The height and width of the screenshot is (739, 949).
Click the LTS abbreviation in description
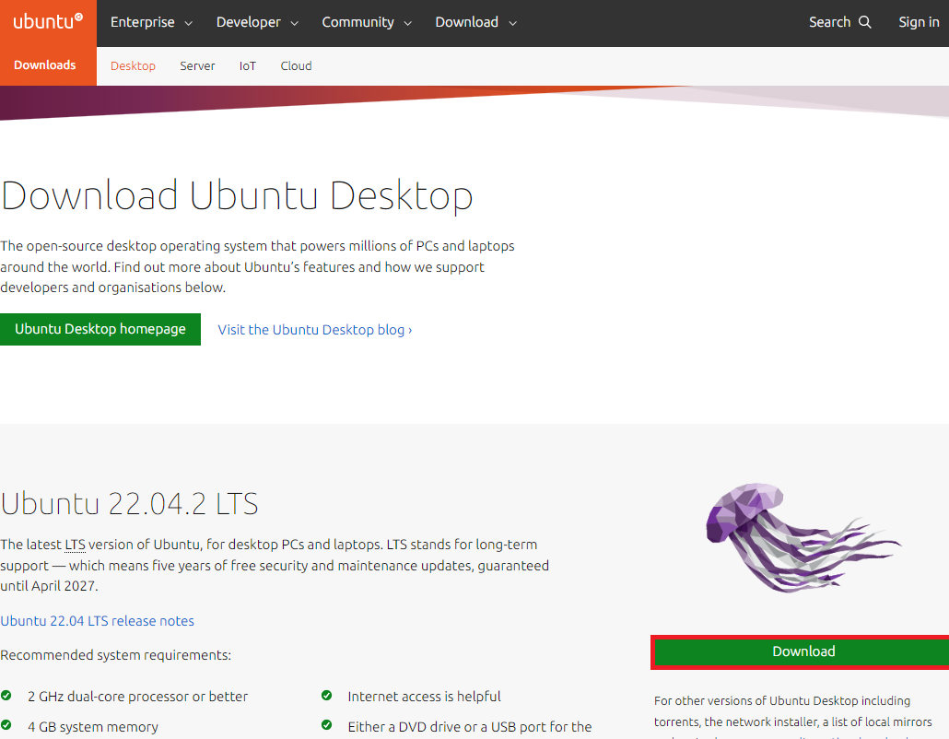(x=75, y=545)
